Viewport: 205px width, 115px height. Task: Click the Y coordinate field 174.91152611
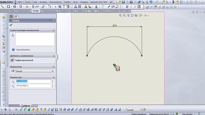(33, 86)
